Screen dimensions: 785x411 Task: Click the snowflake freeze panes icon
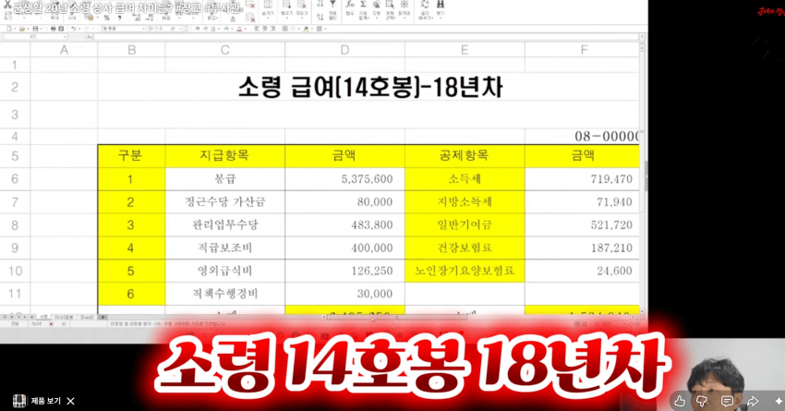404,4
